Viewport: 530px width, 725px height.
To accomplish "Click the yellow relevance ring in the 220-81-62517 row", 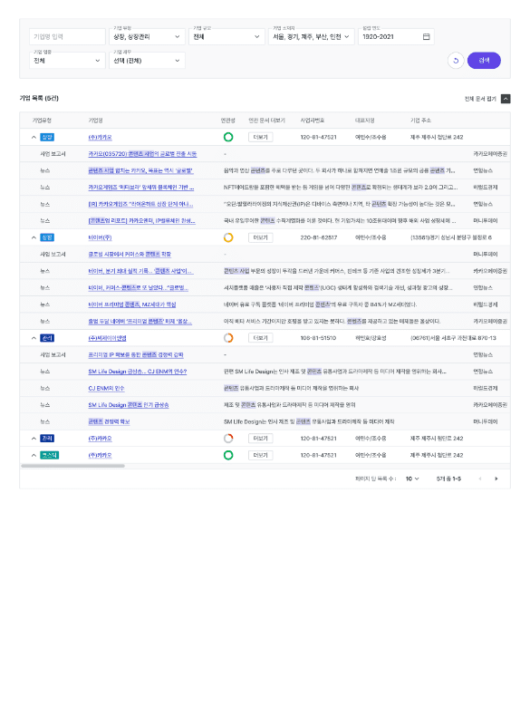I will click(x=227, y=237).
